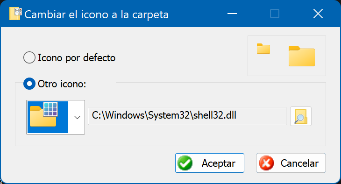Viewport: 341px width, 184px height.
Task: Confirm with the Aceptar button
Action: click(210, 163)
